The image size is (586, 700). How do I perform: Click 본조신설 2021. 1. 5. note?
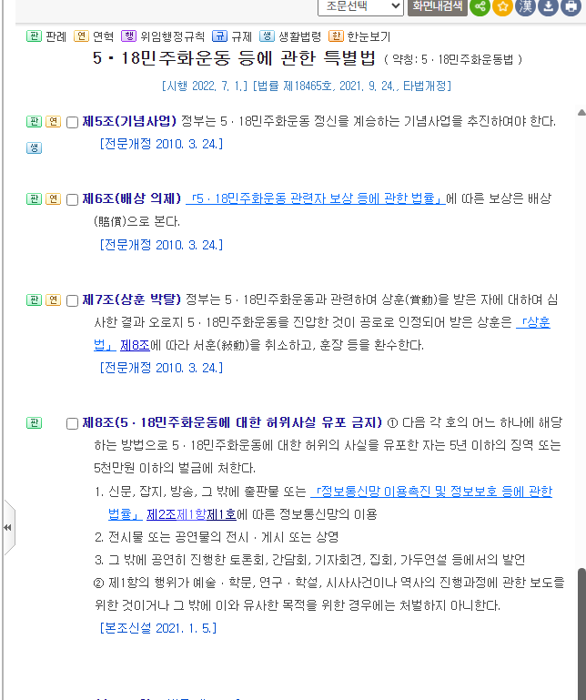point(158,629)
